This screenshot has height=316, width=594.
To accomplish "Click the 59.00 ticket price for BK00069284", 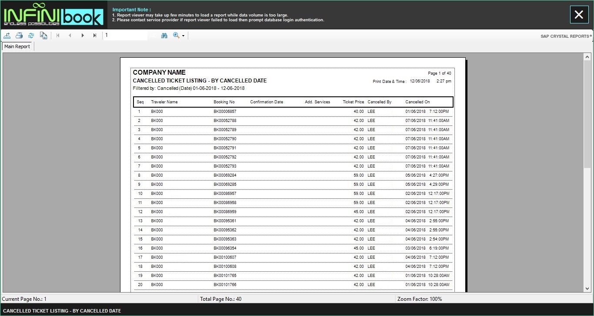I will (359, 175).
